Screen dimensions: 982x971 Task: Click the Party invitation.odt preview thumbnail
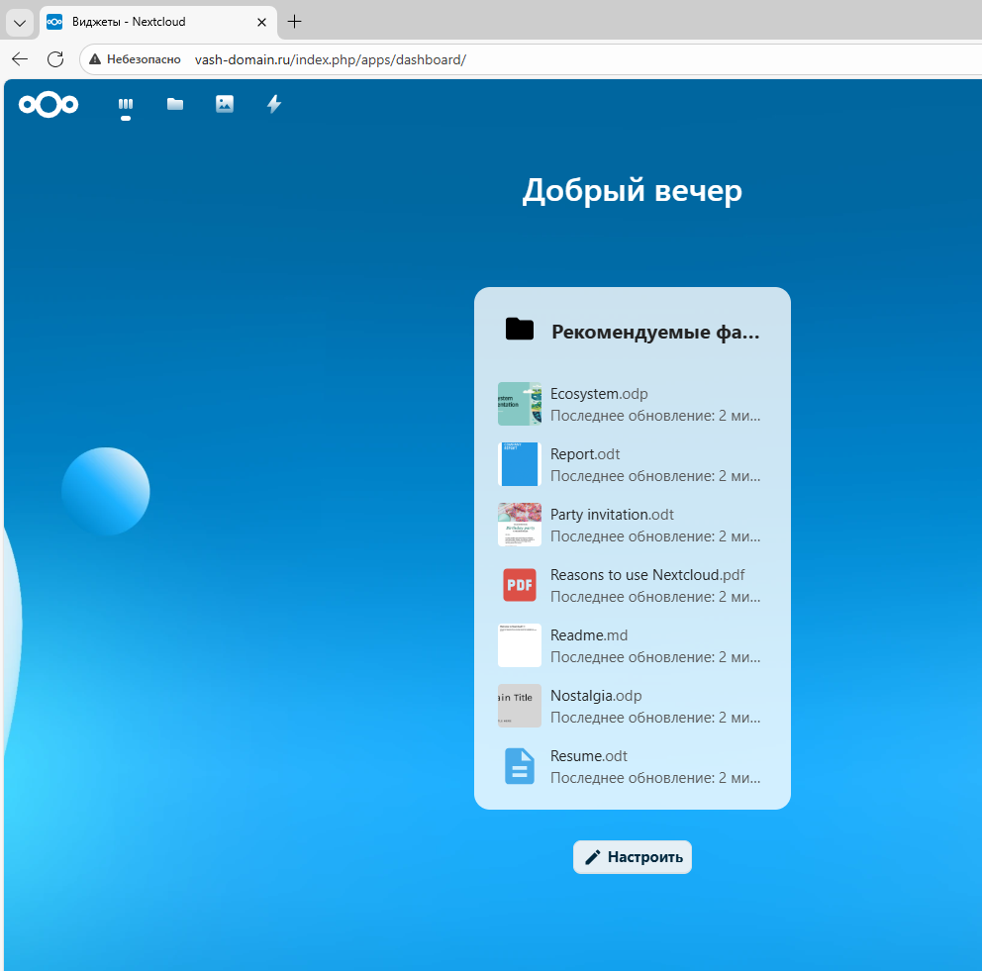pyautogui.click(x=519, y=525)
